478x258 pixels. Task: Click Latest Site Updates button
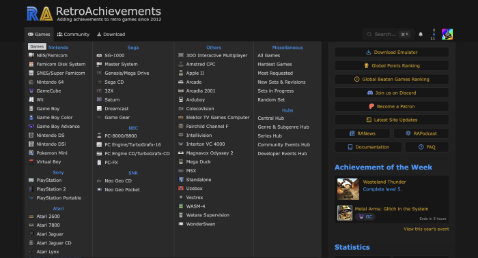click(x=392, y=120)
